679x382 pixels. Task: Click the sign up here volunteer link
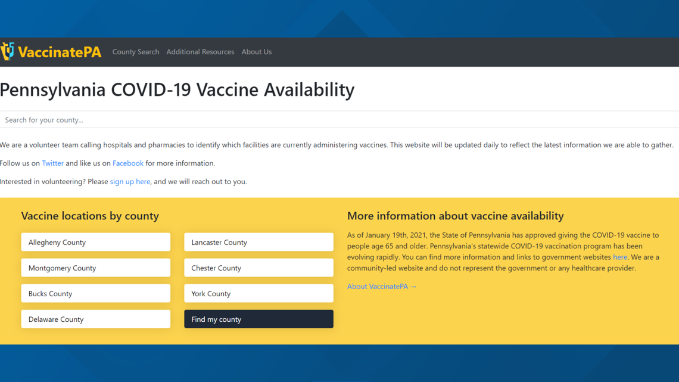point(130,182)
